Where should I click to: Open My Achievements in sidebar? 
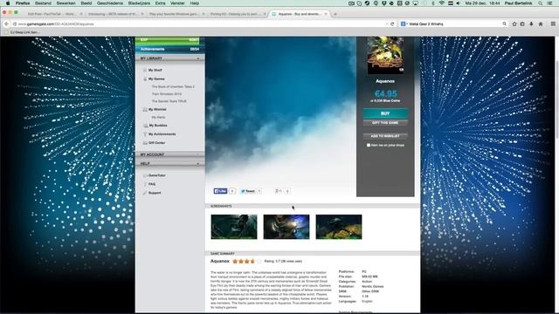point(162,134)
